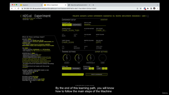Decrease the Interpretability dial with minus
169x95 pixels.
coord(91,60)
